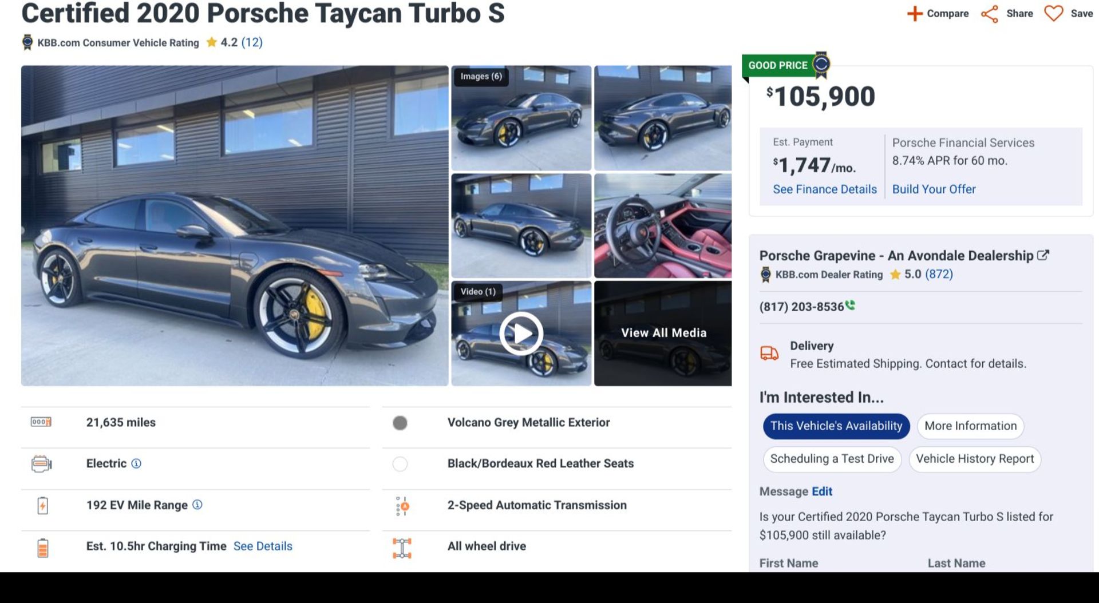Click the odometer mileage icon
Viewport: 1099px width, 603px height.
(x=41, y=422)
